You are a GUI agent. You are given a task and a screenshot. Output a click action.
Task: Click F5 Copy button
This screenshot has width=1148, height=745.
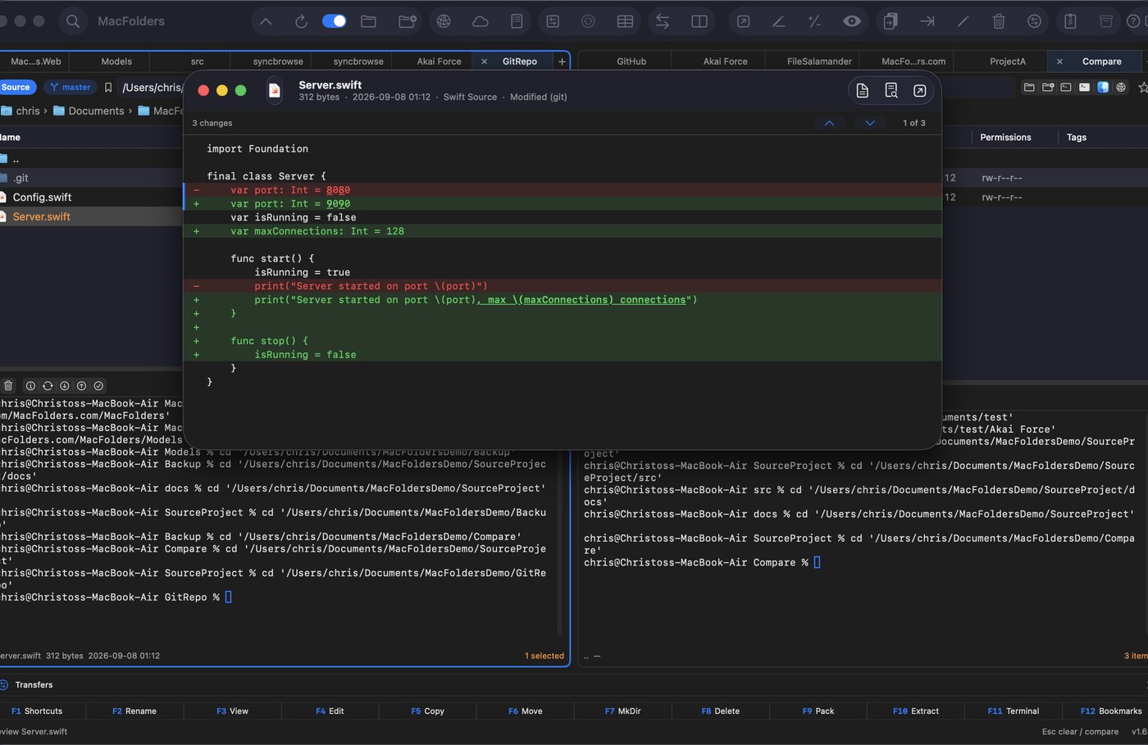(427, 711)
